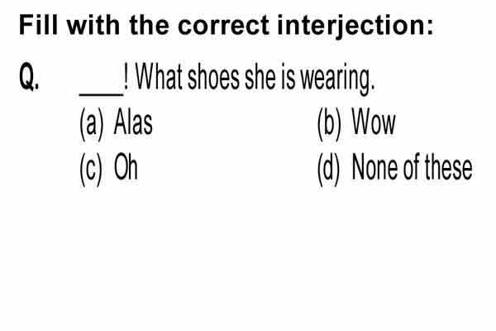Click the blank line in the question
The height and width of the screenshot is (331, 496).
coord(101,94)
